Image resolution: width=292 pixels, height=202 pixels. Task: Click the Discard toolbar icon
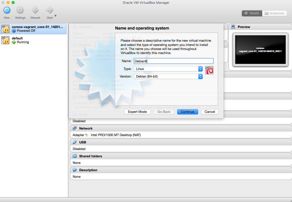35,10
